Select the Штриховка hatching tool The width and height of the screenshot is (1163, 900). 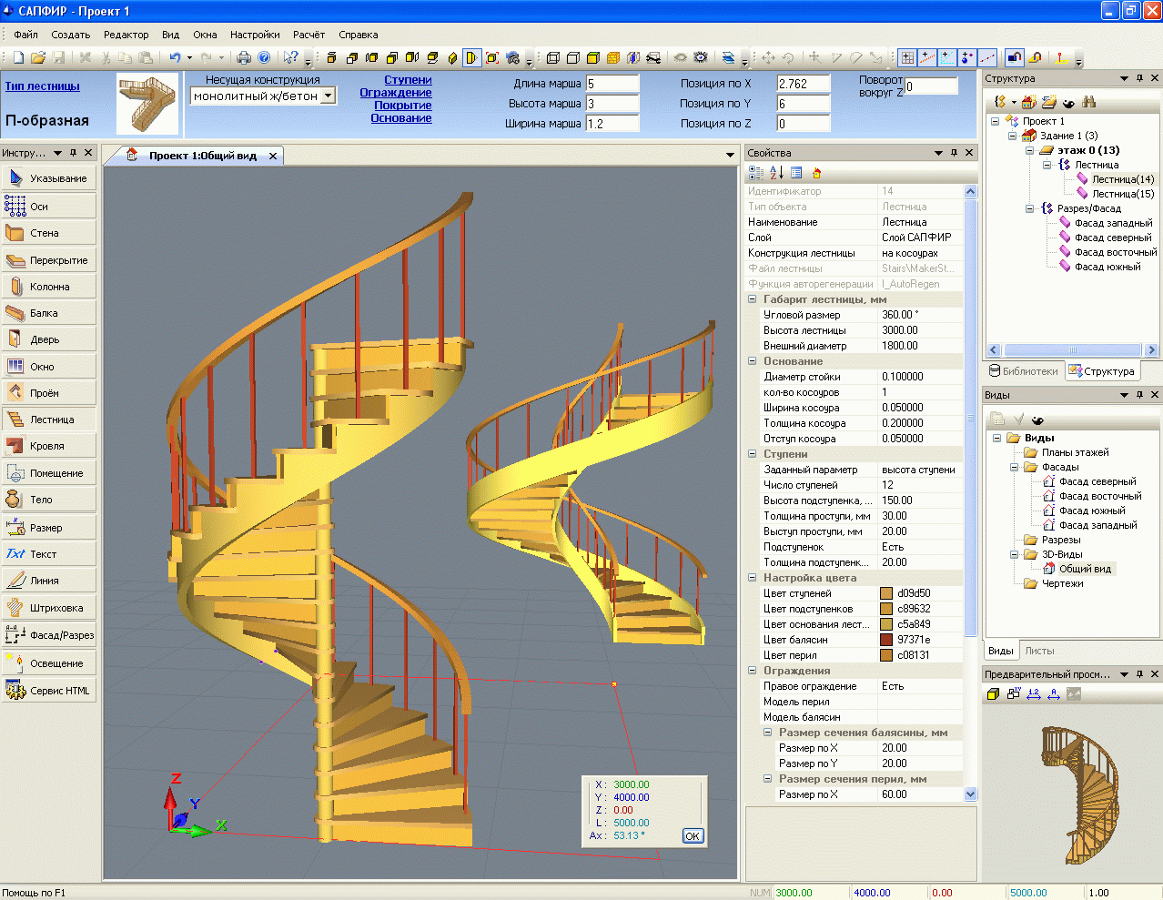[x=49, y=608]
